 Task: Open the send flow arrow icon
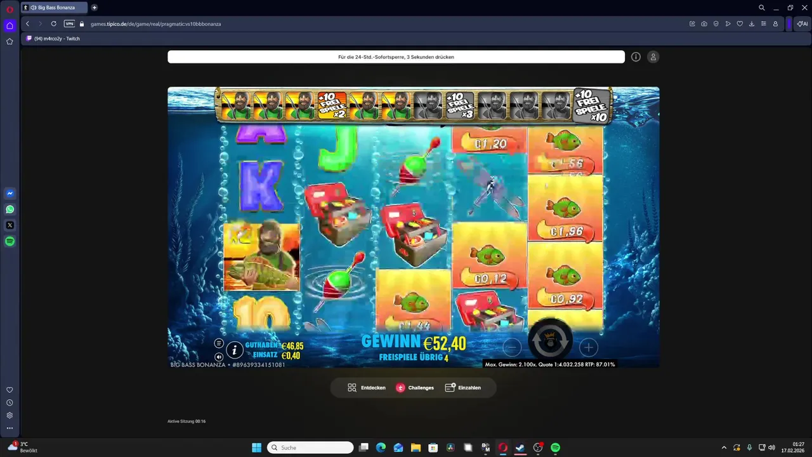[x=728, y=23]
